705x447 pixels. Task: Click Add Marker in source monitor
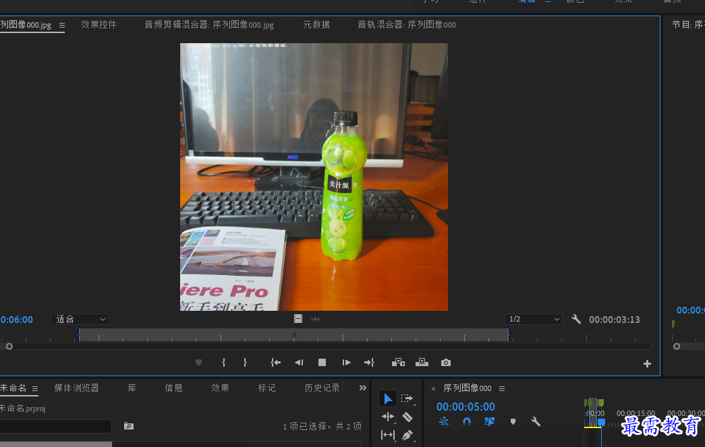pyautogui.click(x=199, y=363)
